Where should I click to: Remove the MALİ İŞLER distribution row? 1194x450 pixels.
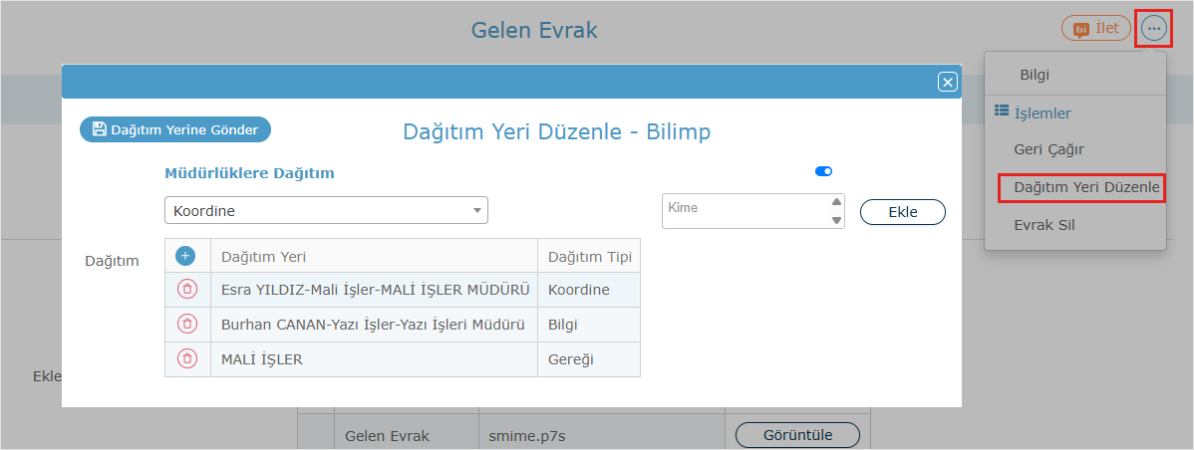(186, 359)
